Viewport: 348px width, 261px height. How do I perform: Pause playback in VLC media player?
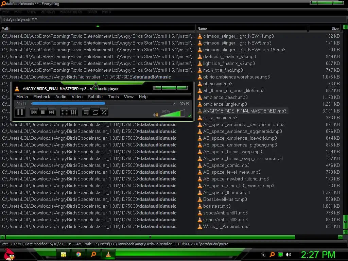coord(20,112)
